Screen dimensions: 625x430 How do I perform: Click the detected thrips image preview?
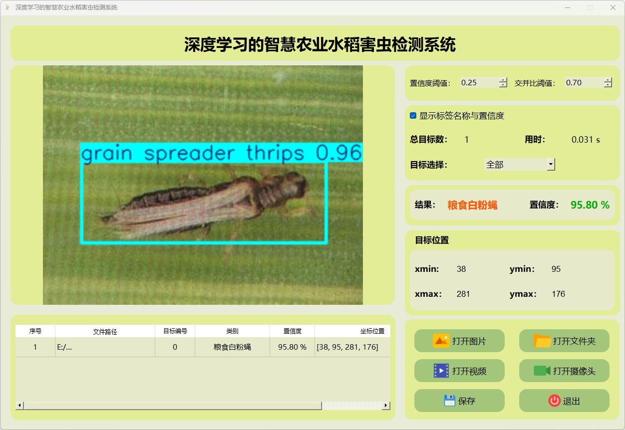[203, 185]
